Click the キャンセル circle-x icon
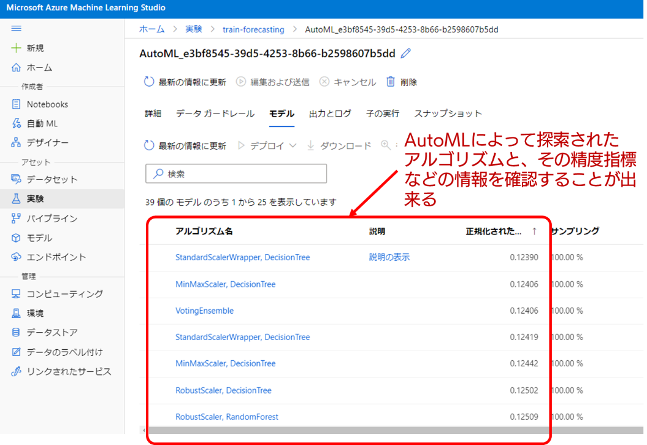 [324, 82]
